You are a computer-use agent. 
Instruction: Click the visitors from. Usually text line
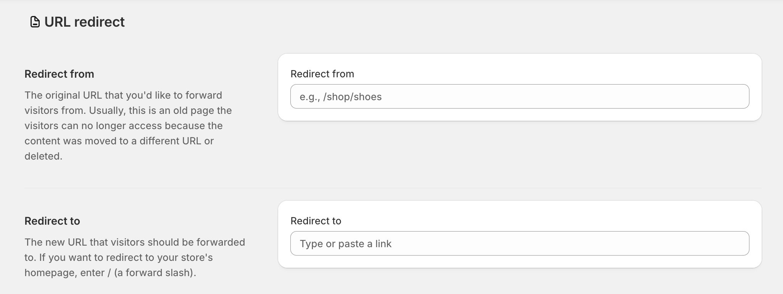128,110
